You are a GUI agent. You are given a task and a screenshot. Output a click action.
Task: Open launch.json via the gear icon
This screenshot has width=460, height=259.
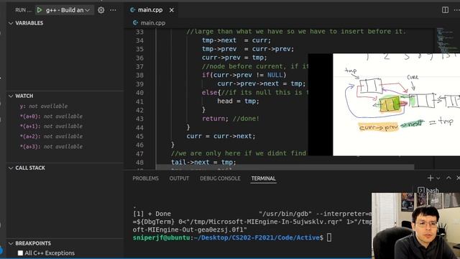pyautogui.click(x=101, y=10)
